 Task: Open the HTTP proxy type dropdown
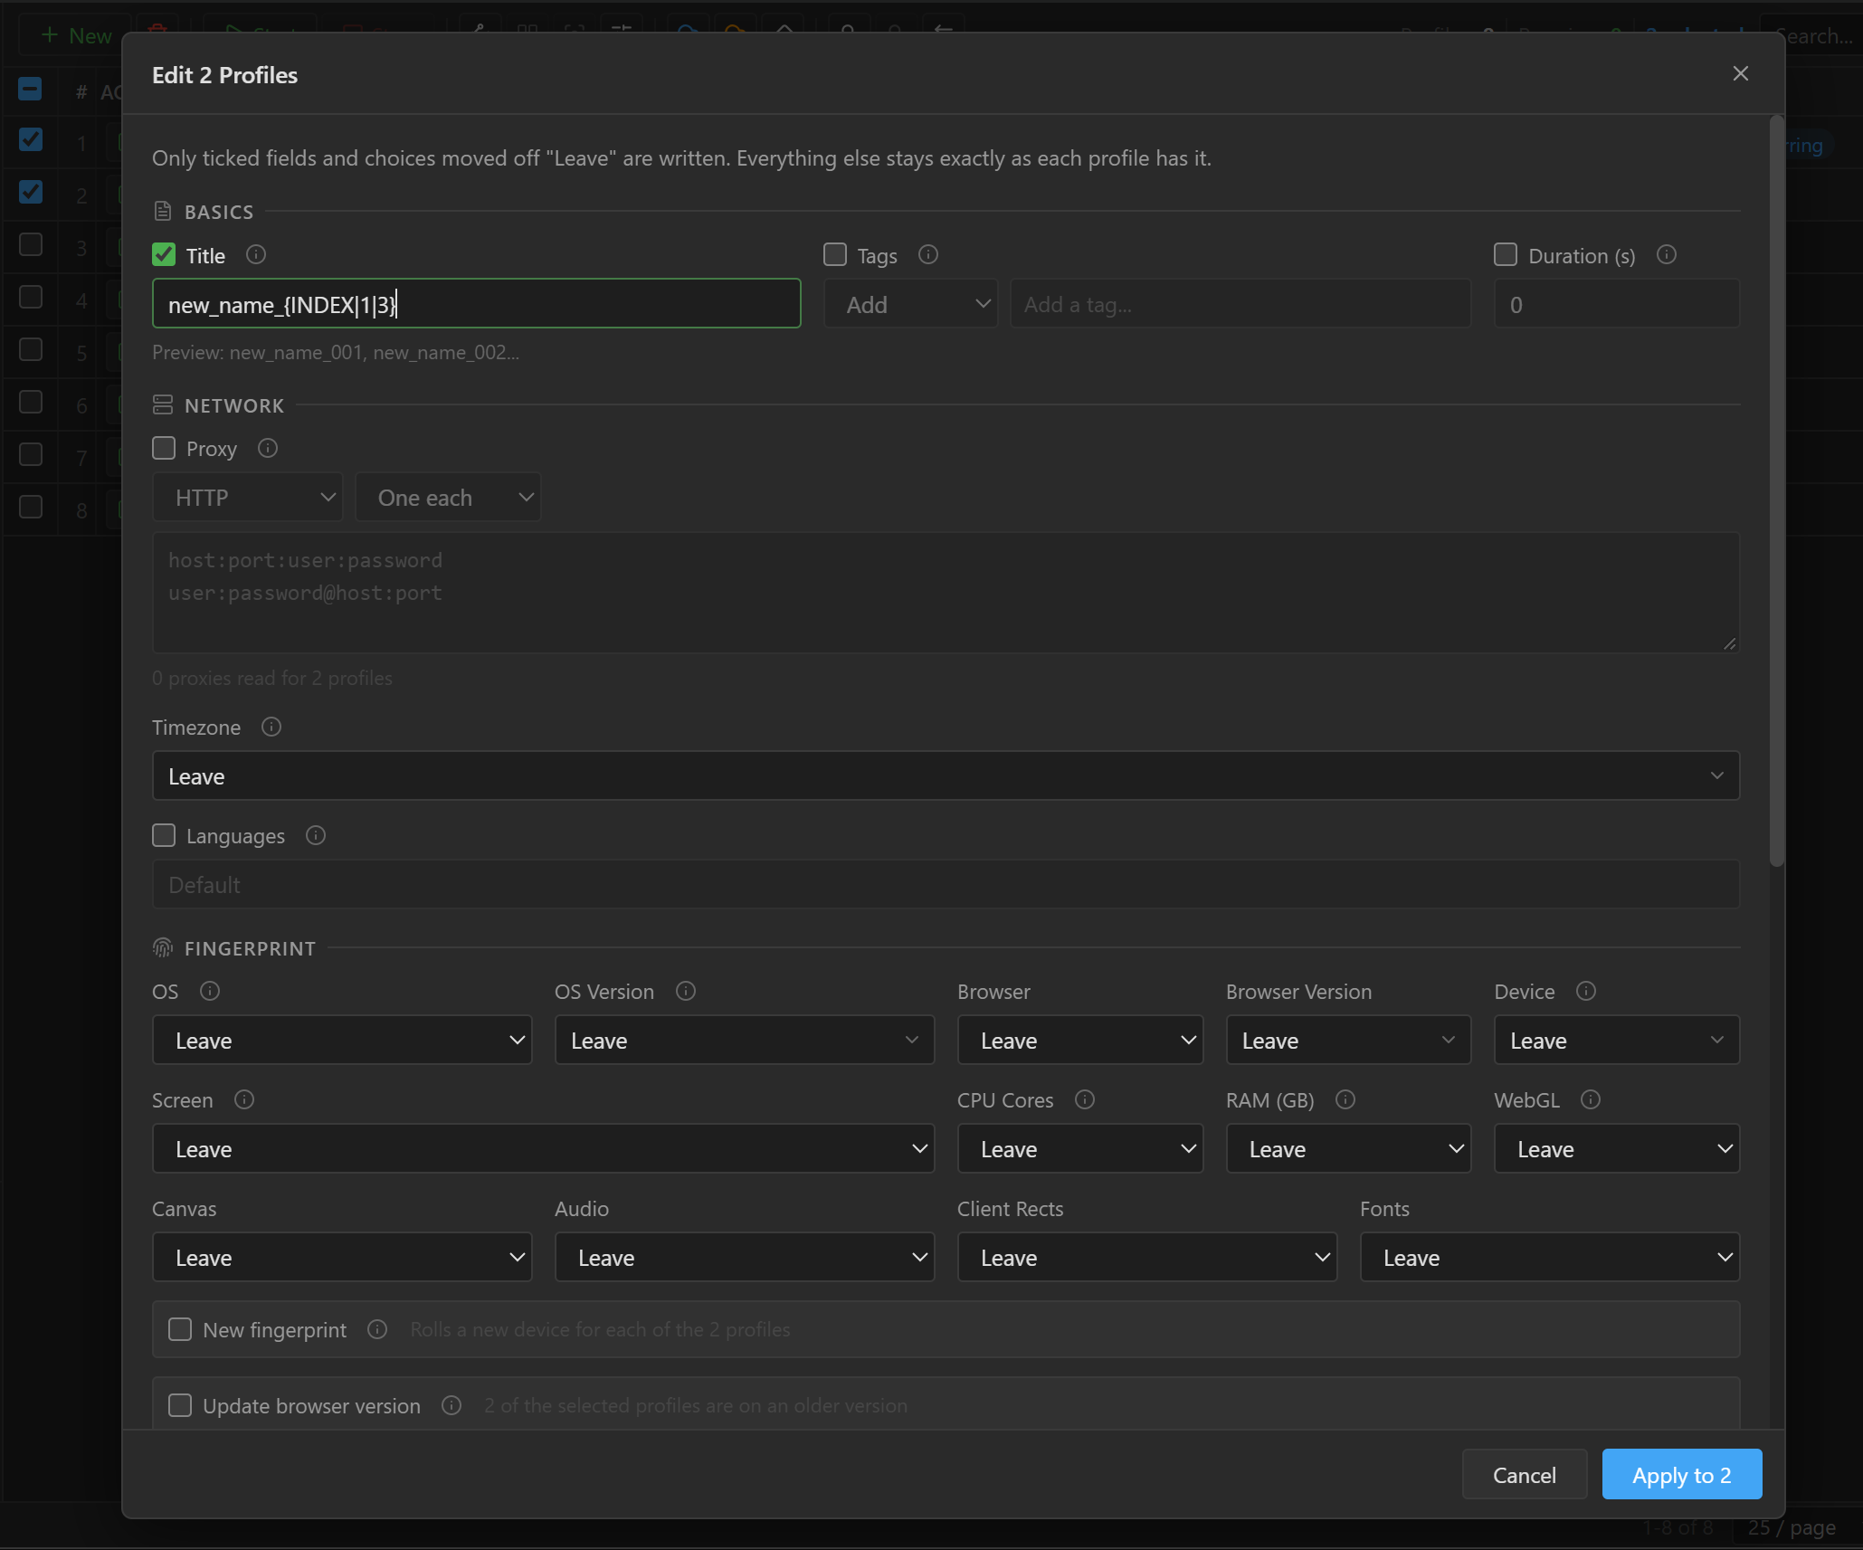click(248, 497)
